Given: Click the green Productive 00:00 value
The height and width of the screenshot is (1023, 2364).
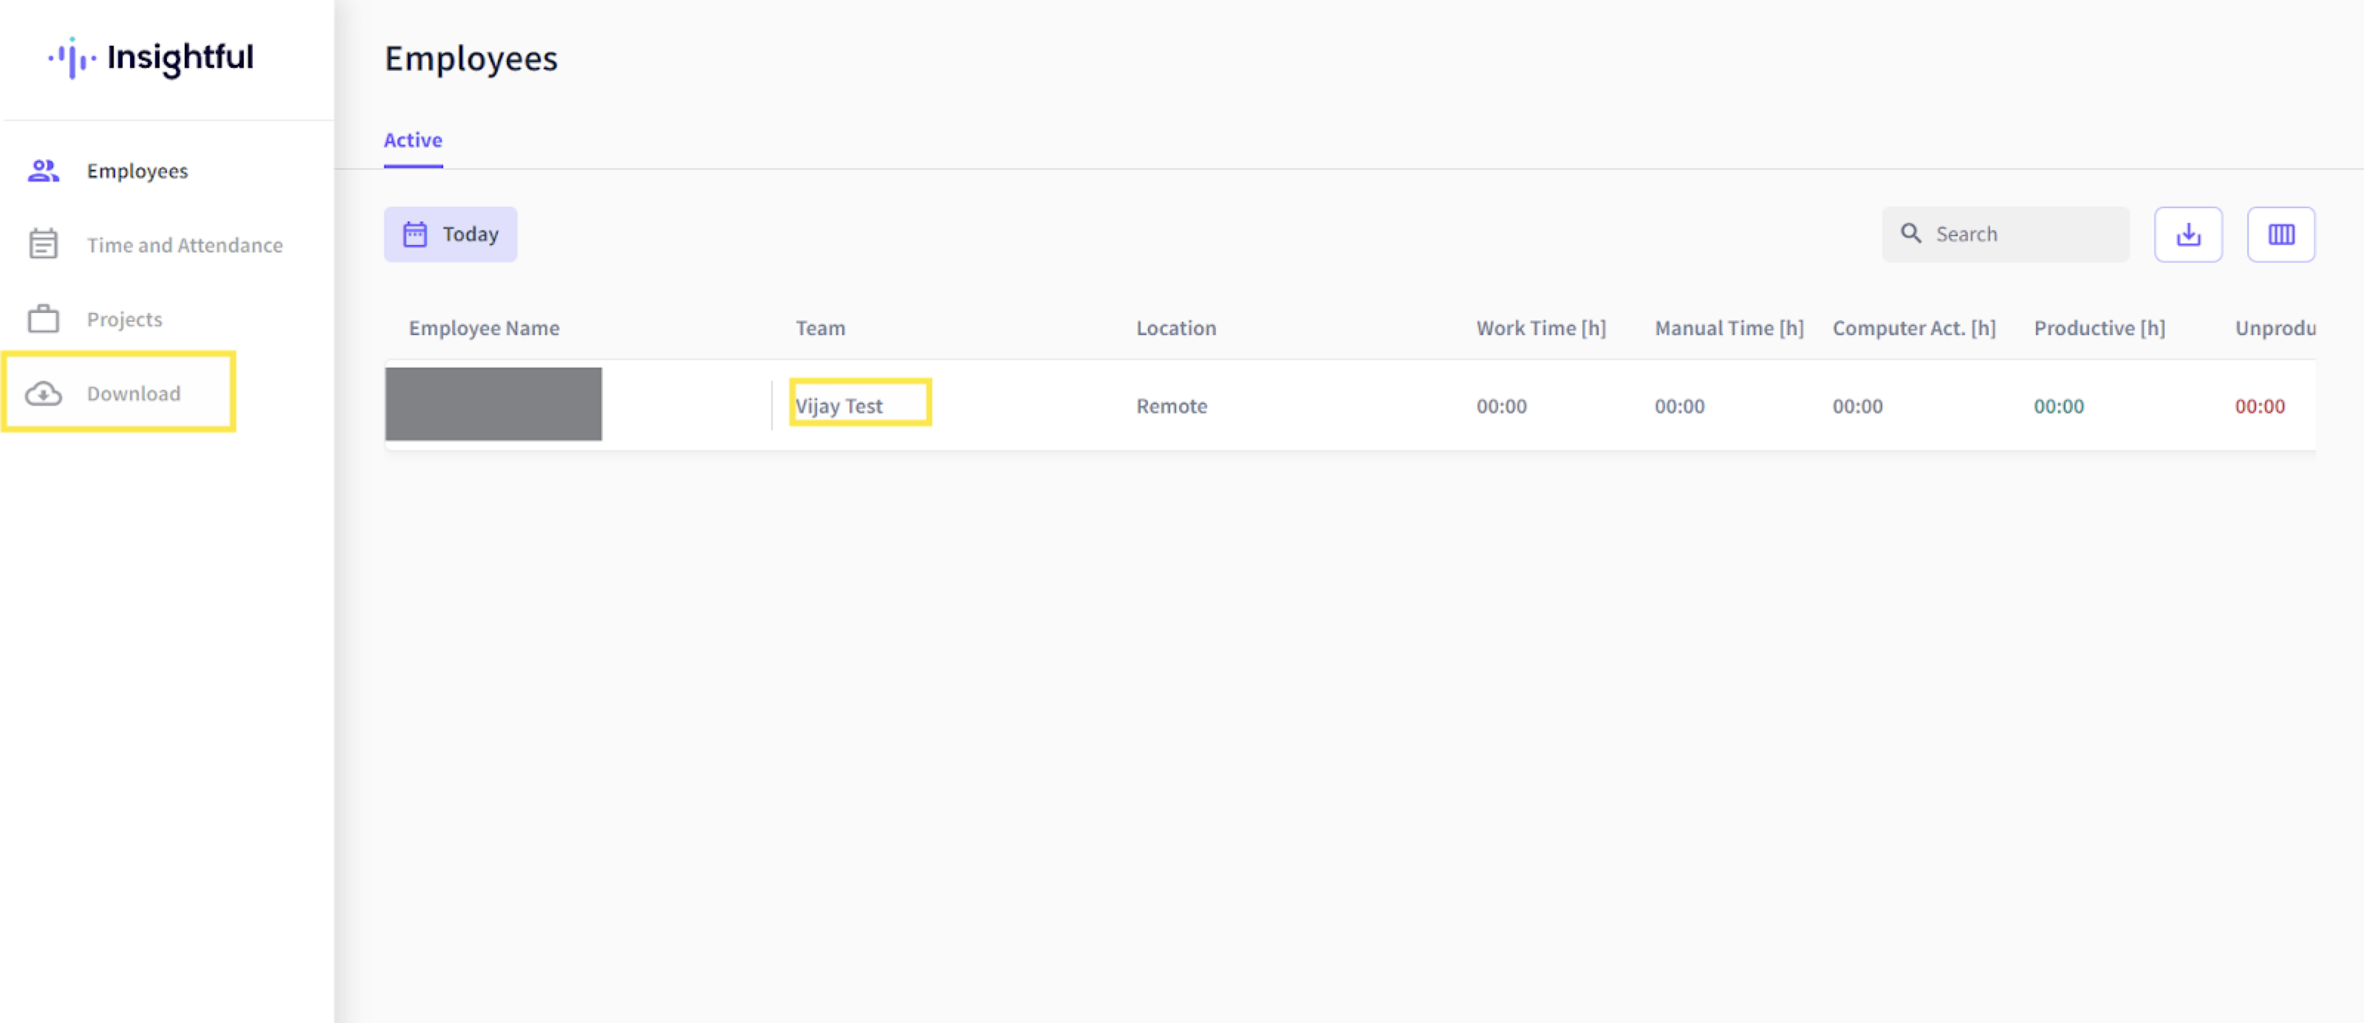Looking at the screenshot, I should (x=2060, y=406).
